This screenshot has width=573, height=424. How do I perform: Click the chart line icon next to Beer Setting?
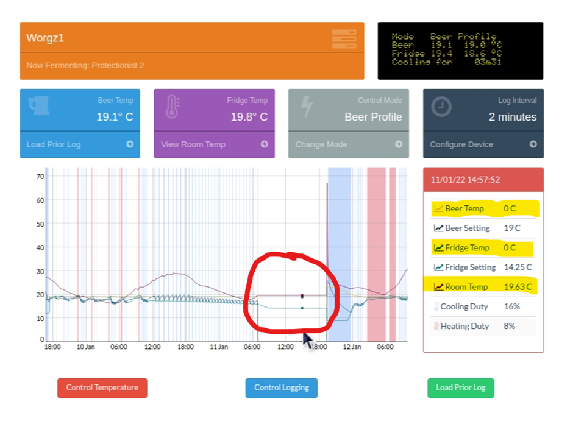pyautogui.click(x=438, y=228)
